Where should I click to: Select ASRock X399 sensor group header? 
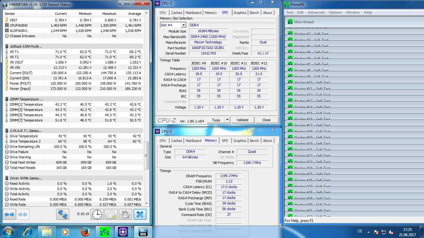click(73, 46)
